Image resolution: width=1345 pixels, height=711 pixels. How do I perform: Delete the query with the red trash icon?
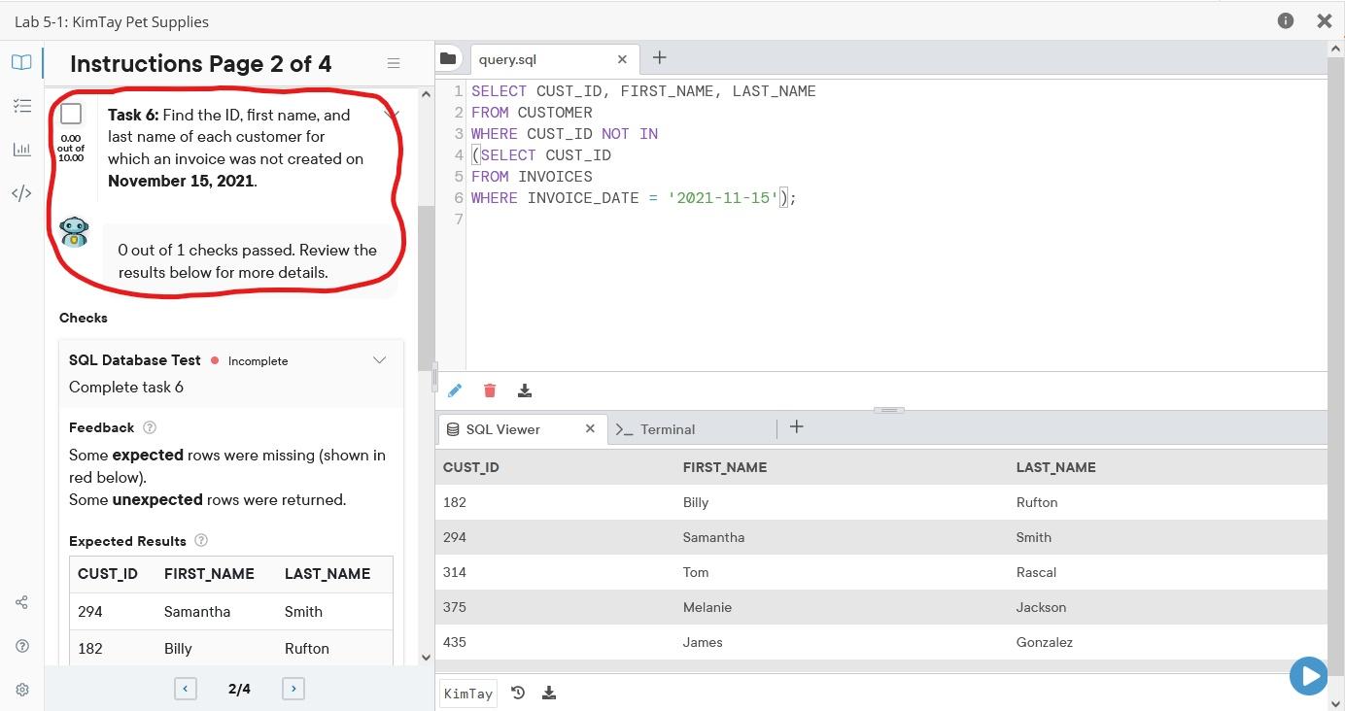coord(490,389)
